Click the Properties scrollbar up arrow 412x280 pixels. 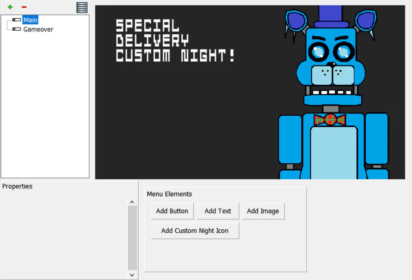click(132, 202)
